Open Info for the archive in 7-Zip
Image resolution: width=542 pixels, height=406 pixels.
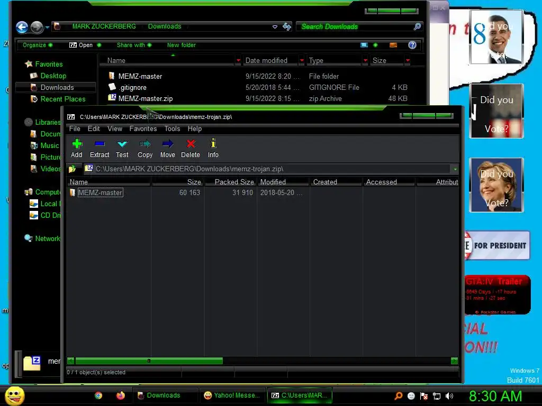[x=213, y=149]
